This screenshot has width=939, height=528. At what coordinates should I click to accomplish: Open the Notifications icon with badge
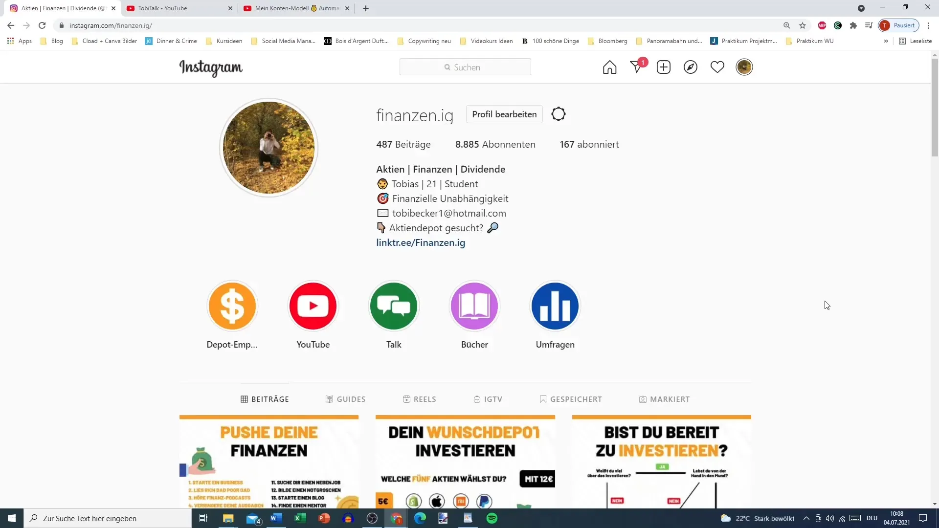(637, 67)
